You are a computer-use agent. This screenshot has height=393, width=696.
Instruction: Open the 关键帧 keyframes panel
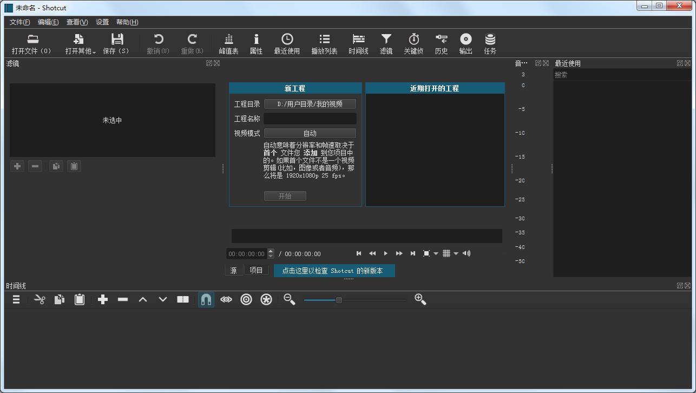(413, 43)
